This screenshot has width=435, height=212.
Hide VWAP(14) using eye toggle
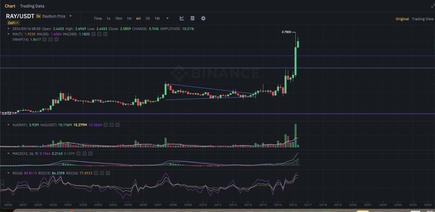pyautogui.click(x=45, y=40)
